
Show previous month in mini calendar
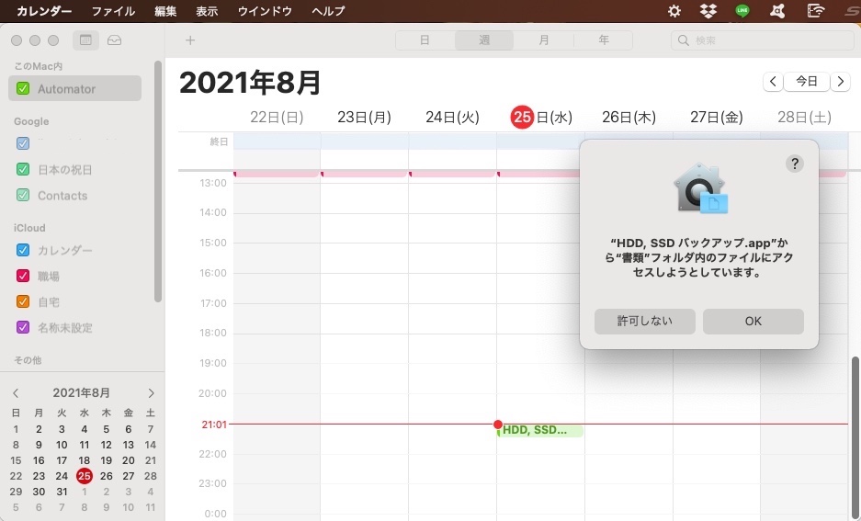16,393
